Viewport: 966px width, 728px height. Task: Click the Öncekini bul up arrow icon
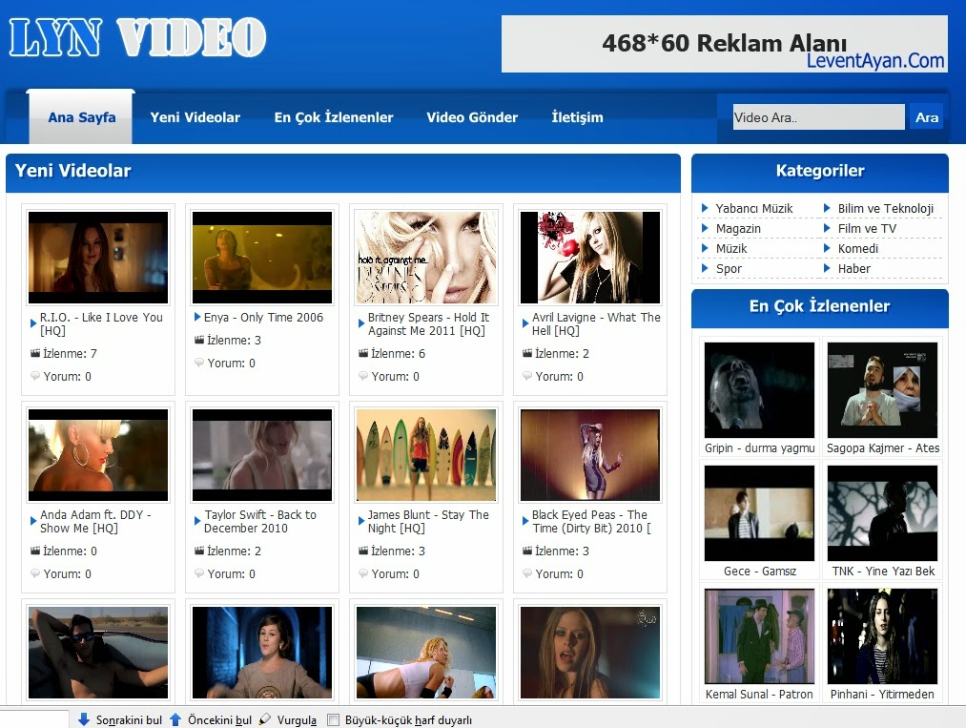175,719
